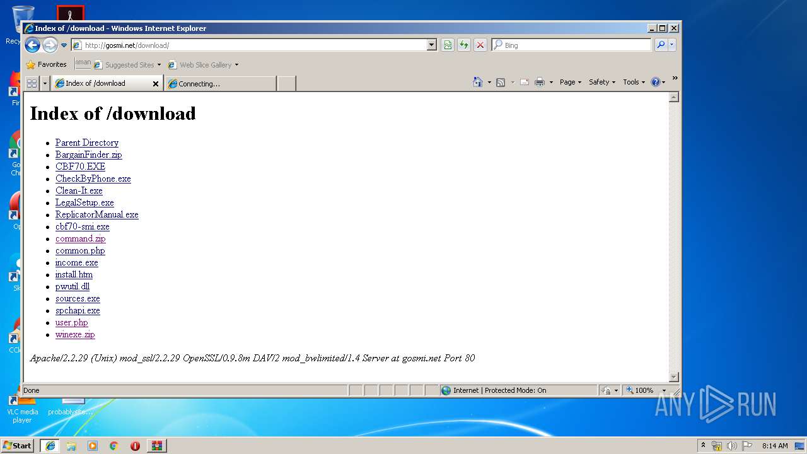Viewport: 807px width, 454px height.
Task: Click the LegalSetup.exe link
Action: [x=84, y=202]
